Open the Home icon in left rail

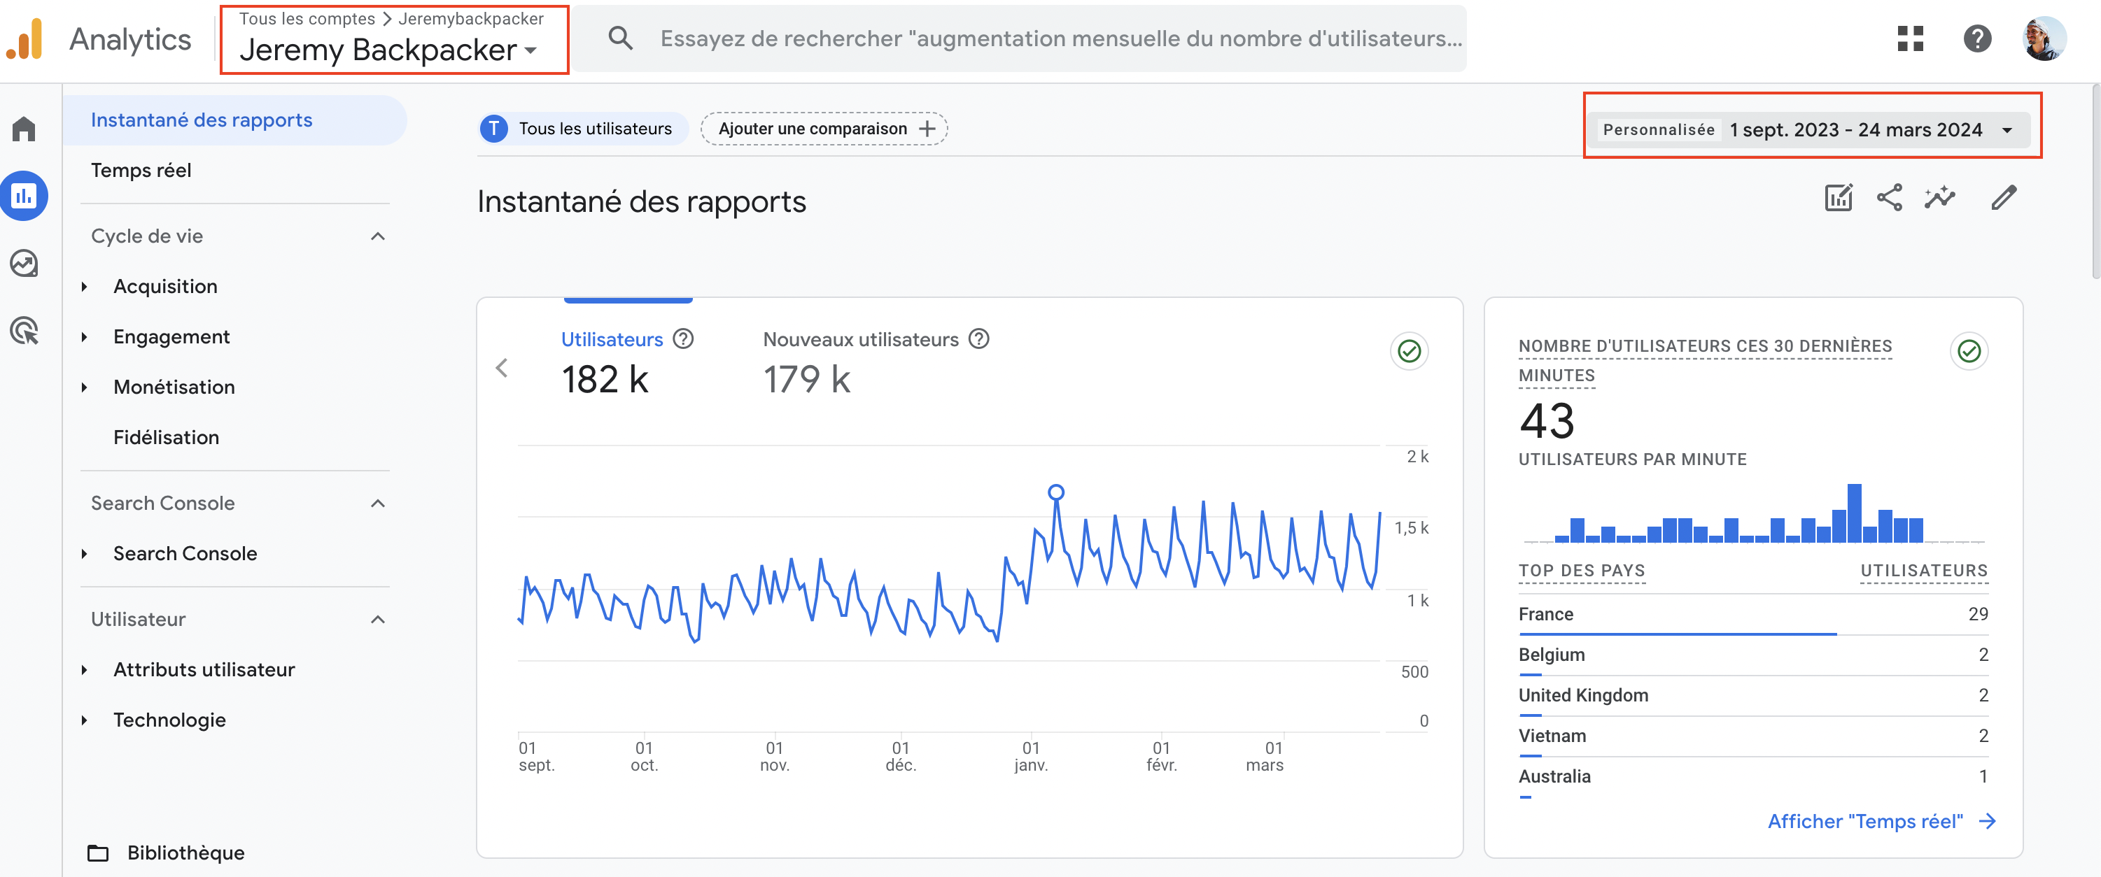tap(24, 129)
